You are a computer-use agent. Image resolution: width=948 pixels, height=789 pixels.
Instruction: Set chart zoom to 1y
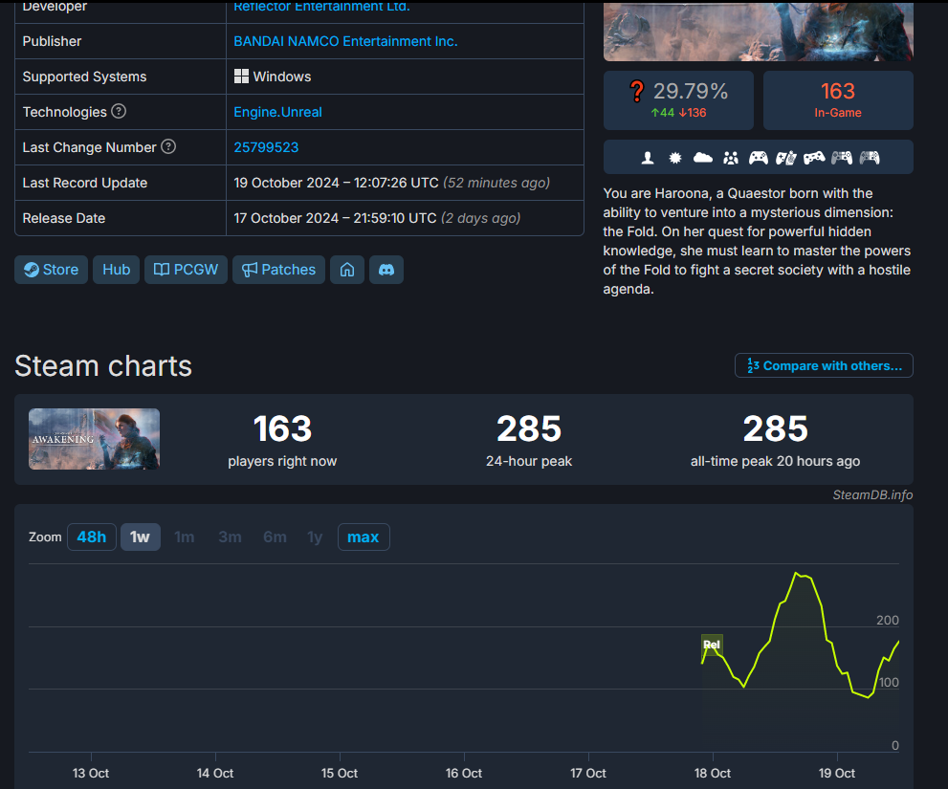(315, 537)
